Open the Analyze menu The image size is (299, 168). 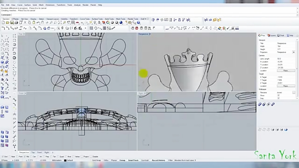[77, 5]
